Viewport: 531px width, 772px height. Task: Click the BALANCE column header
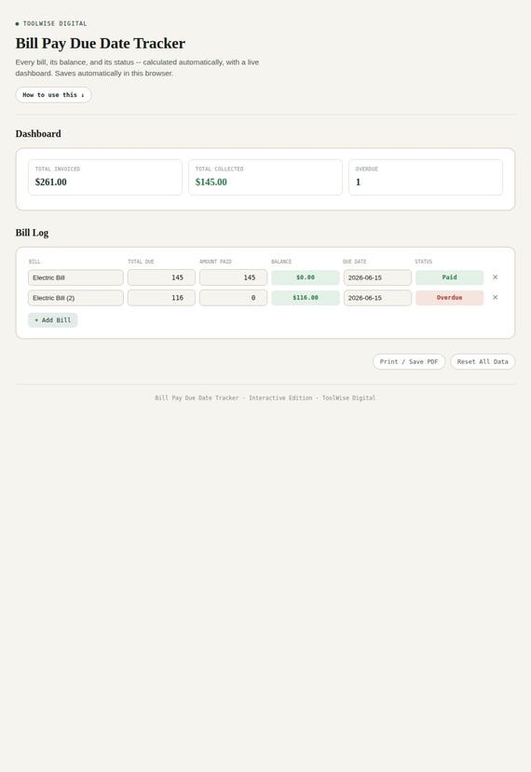point(281,262)
